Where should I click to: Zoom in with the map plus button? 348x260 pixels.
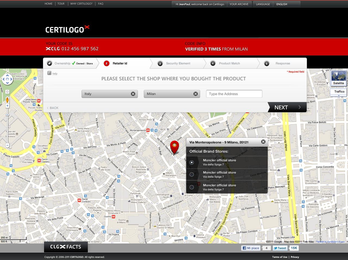pyautogui.click(x=7, y=106)
